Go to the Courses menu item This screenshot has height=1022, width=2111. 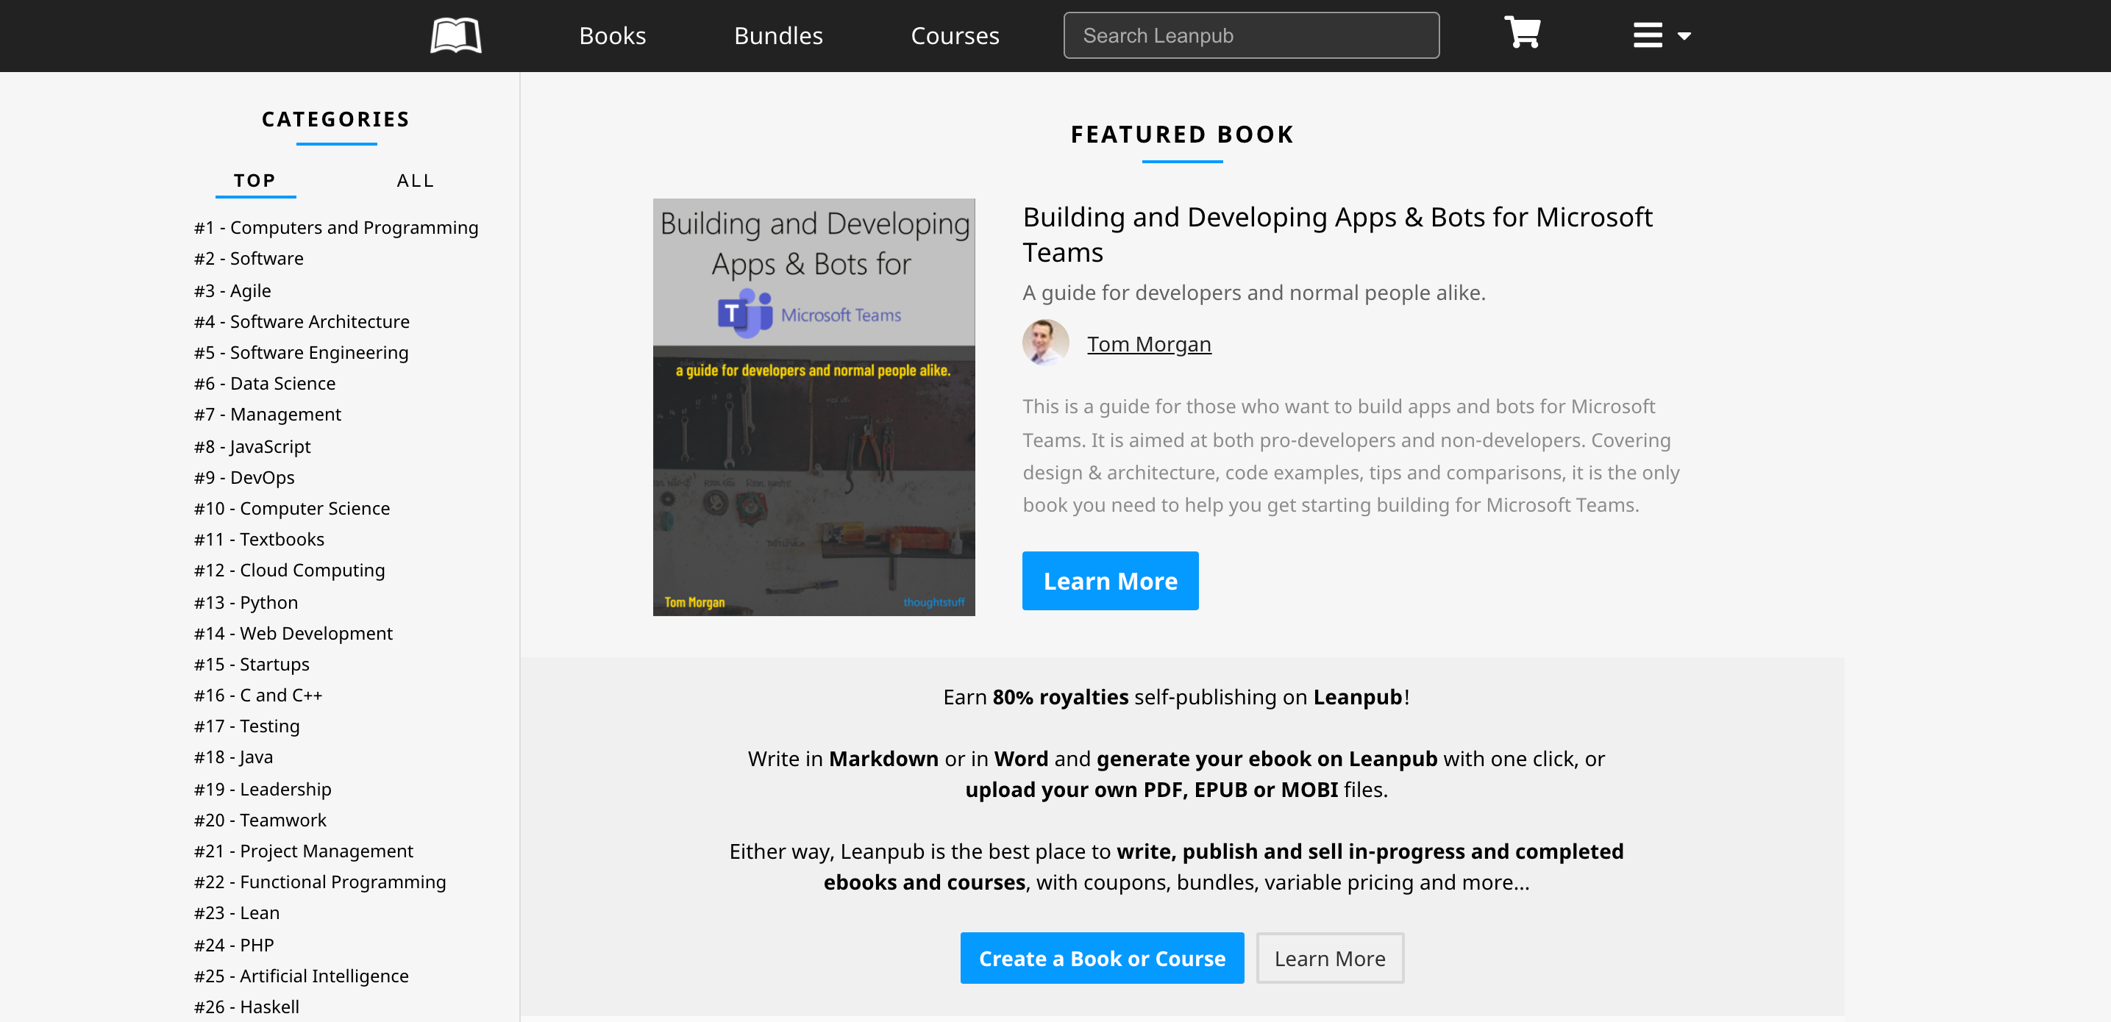(x=955, y=35)
